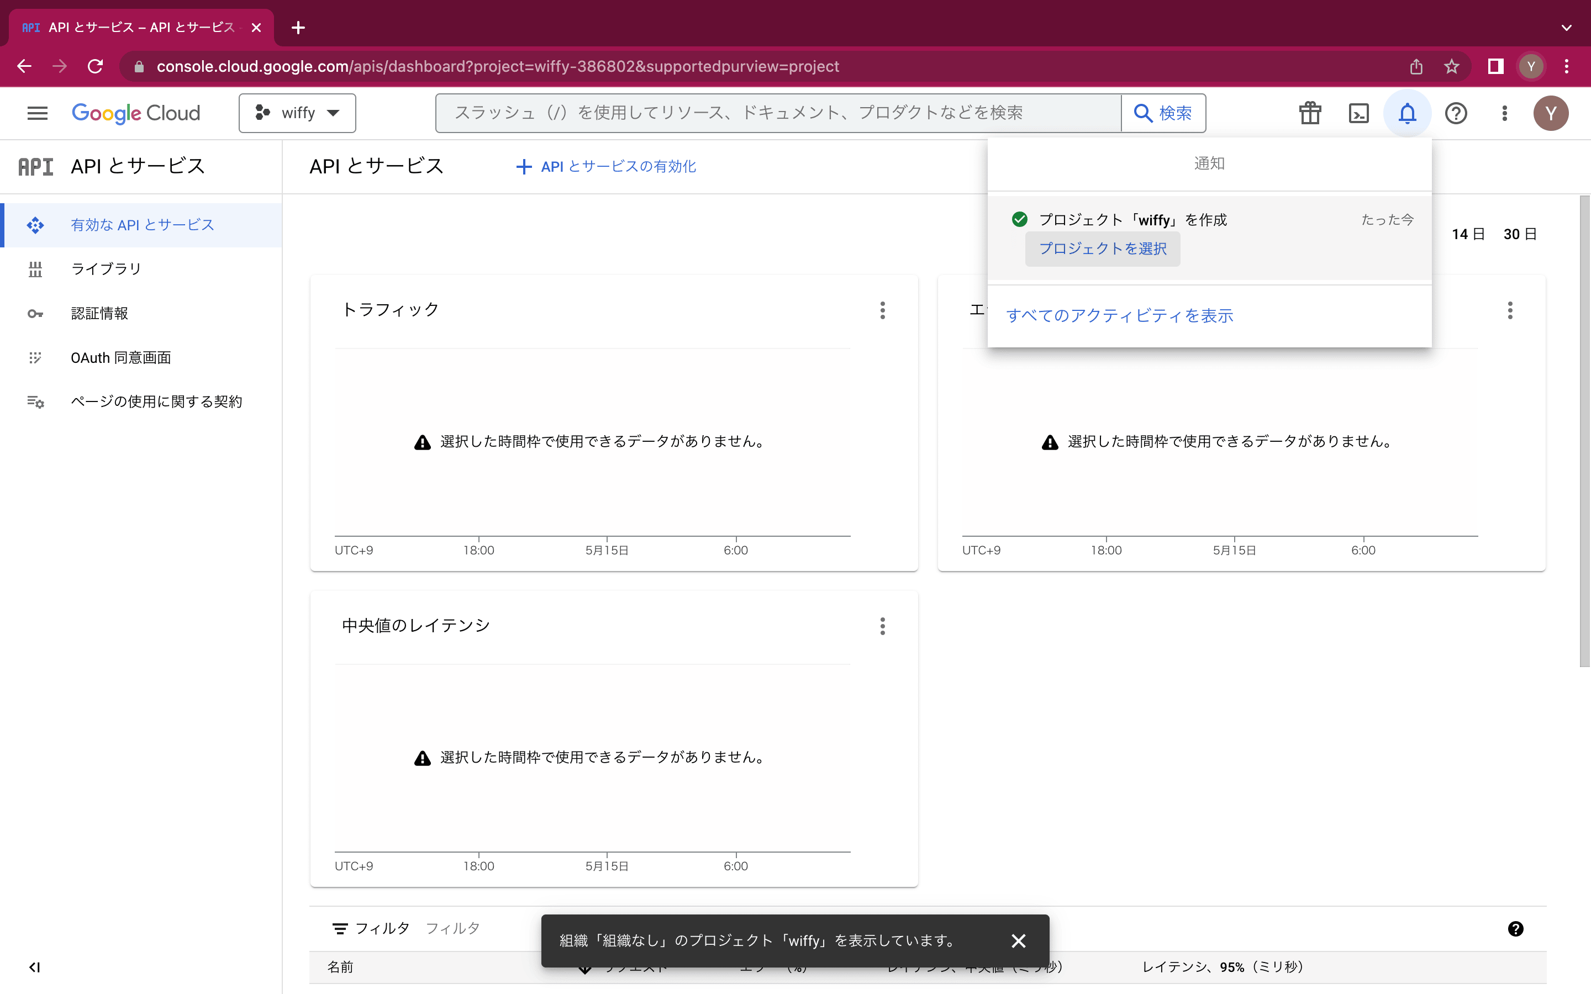Click the 中央値のレイテンシ chart title
This screenshot has height=994, width=1591.
click(415, 625)
